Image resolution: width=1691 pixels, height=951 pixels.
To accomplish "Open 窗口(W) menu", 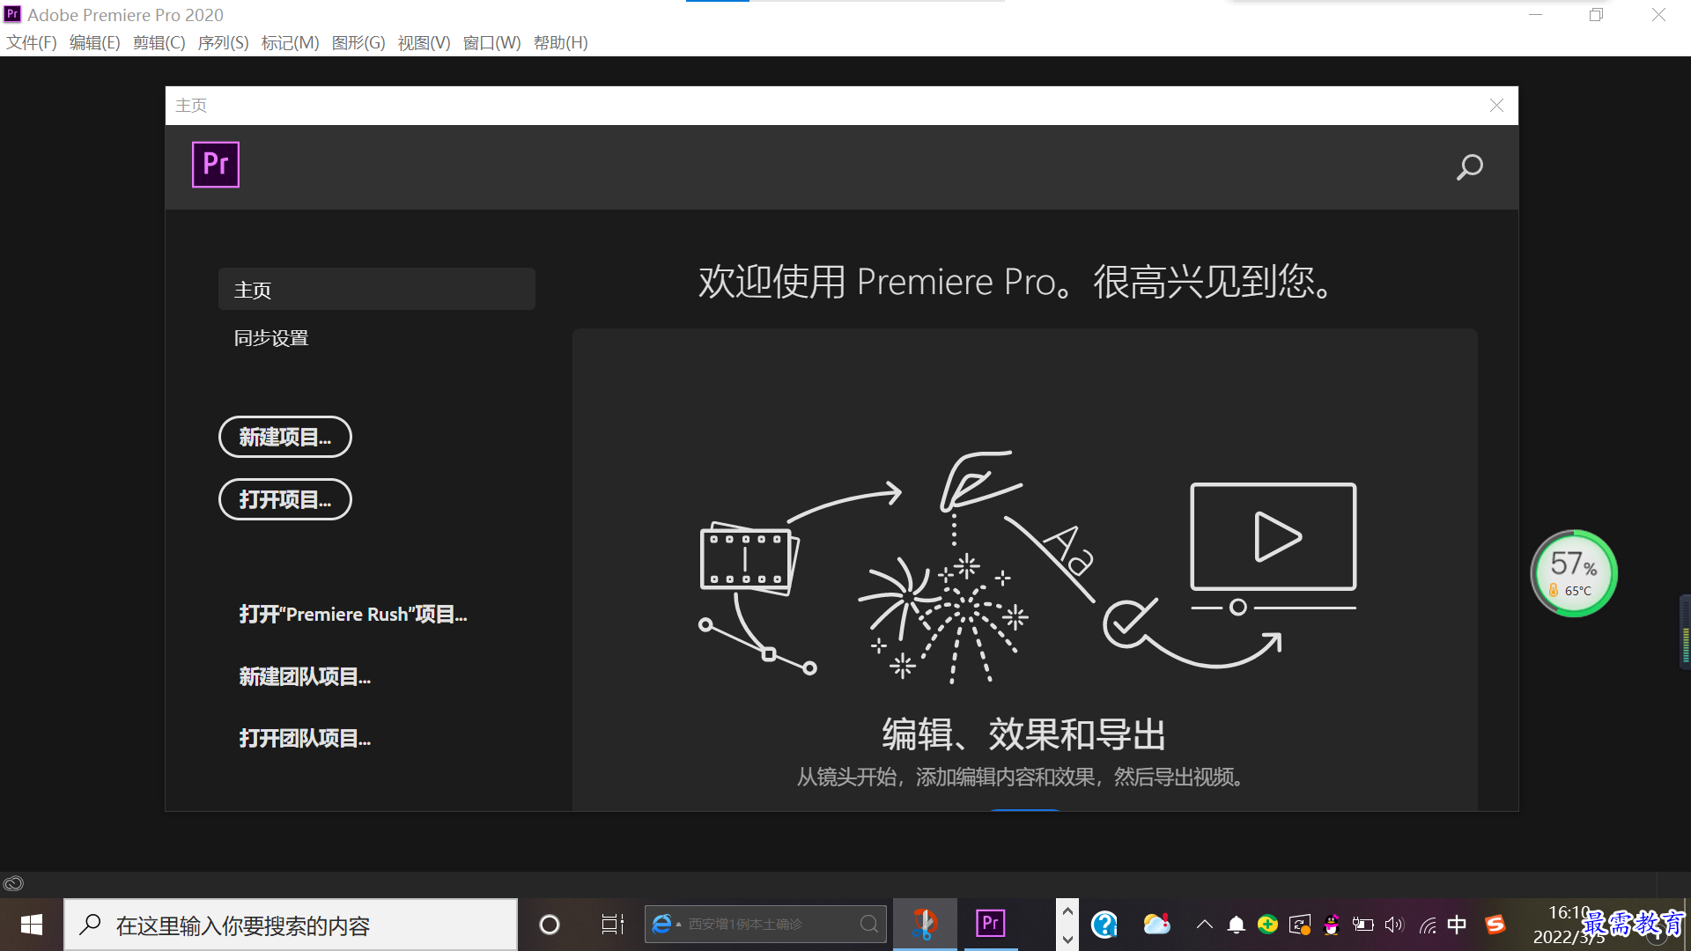I will 492,42.
